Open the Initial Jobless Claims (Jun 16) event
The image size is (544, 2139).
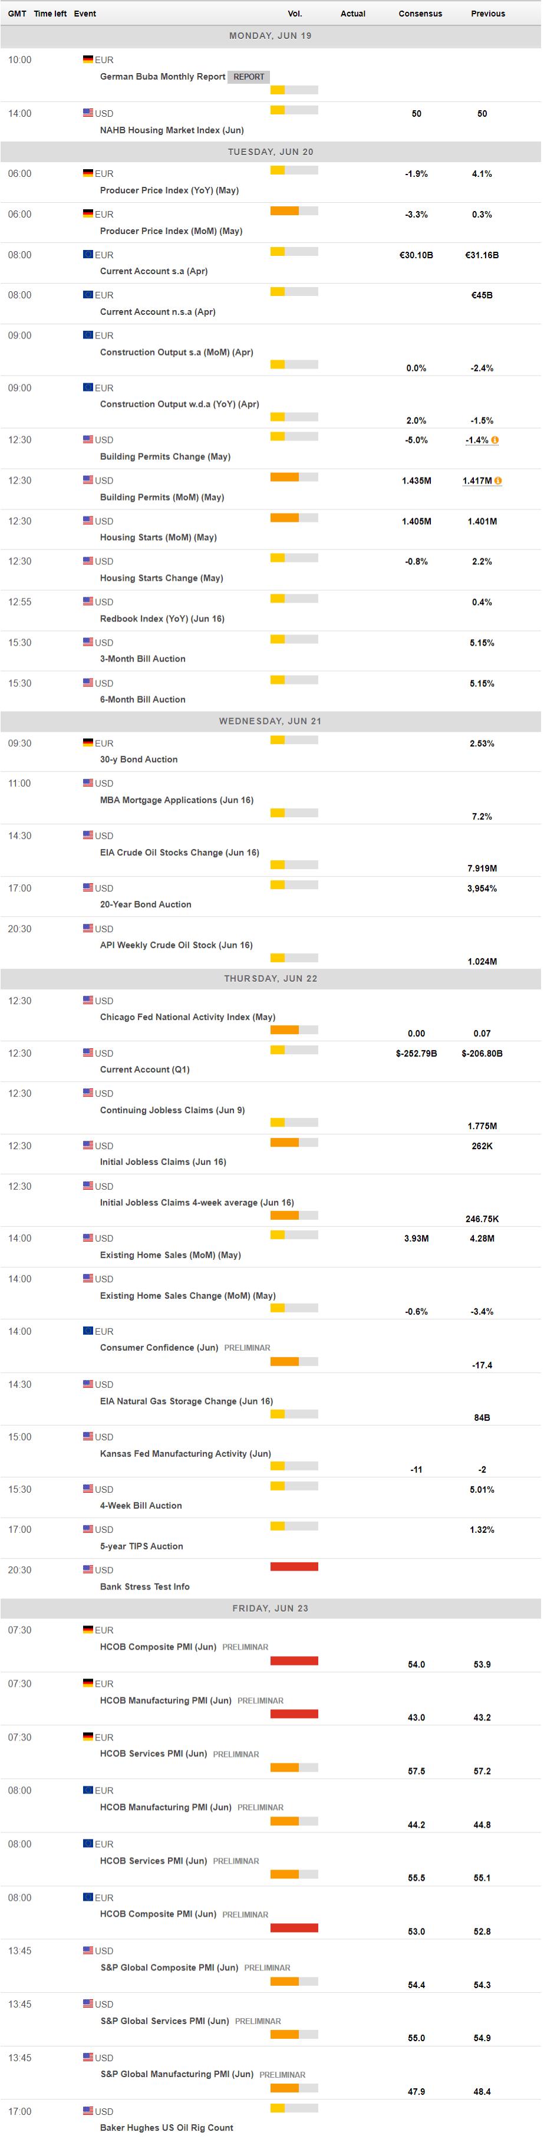163,1161
